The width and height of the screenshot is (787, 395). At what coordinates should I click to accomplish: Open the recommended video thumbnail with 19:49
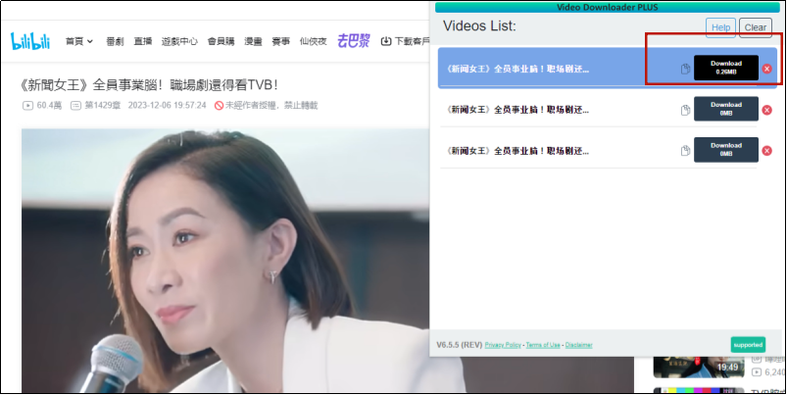[x=698, y=367]
